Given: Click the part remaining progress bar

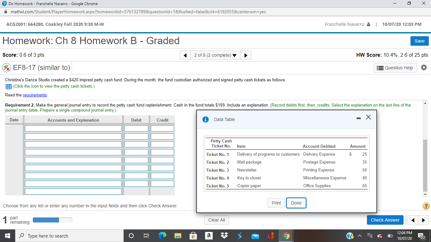Looking at the screenshot, I should pyautogui.click(x=52, y=220).
